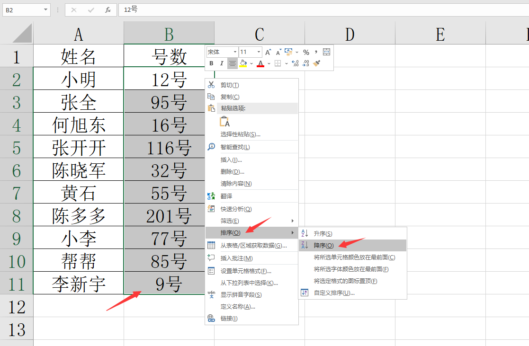Select column A header
Image resolution: width=529 pixels, height=346 pixels.
79,34
